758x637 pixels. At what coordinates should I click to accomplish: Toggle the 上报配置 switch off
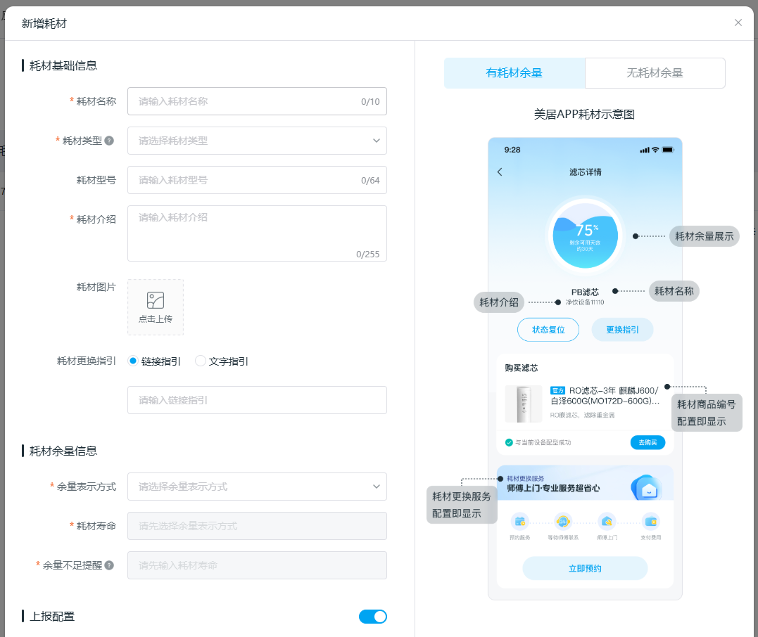pyautogui.click(x=372, y=617)
